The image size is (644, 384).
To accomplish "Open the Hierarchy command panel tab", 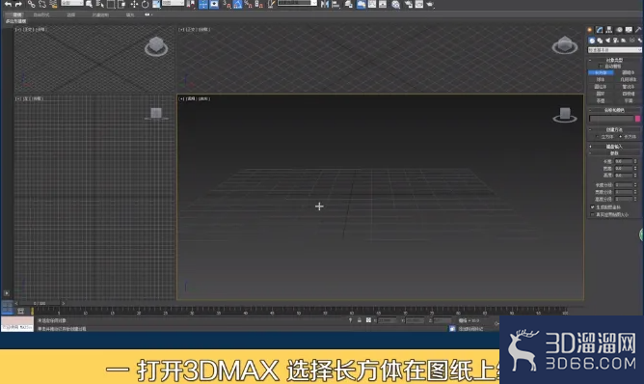I will coord(608,30).
